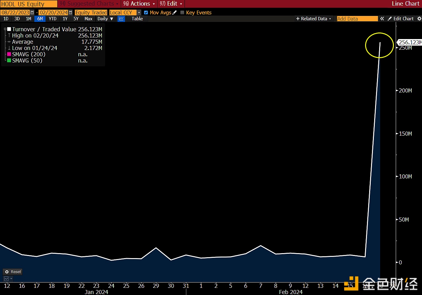Open chart type icon below Reset
422x295 pixels.
(x=6, y=278)
